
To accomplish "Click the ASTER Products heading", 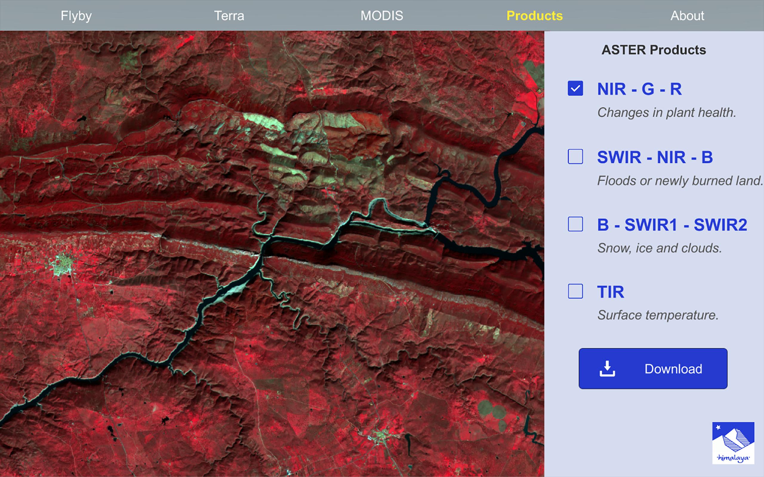I will pyautogui.click(x=654, y=50).
